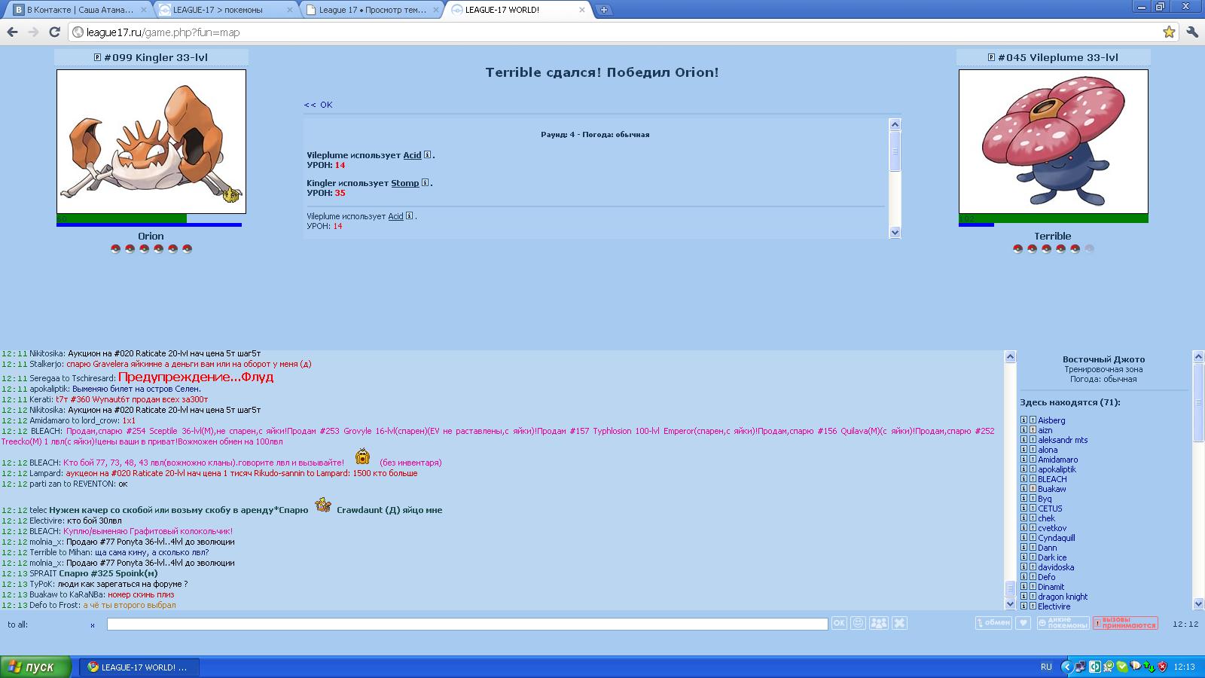Click the info icon before #045 Vileplume title
The width and height of the screenshot is (1205, 678).
point(991,57)
